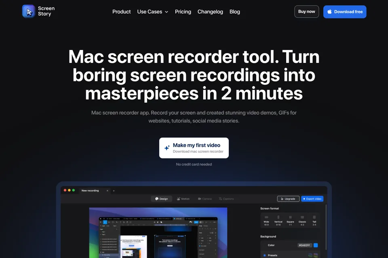Click the Screen format section label

(x=270, y=208)
